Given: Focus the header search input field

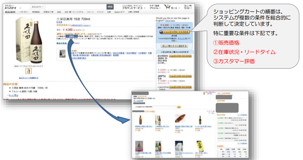Looking at the screenshot, I should click(x=76, y=7).
